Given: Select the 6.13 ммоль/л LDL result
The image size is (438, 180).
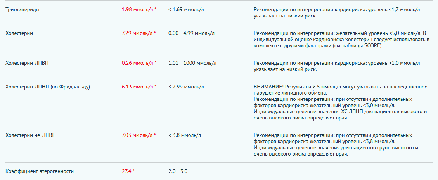Looking at the screenshot, I should pos(137,87).
